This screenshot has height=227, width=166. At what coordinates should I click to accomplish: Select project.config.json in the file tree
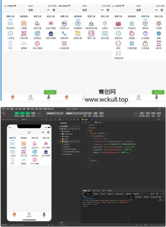(69, 149)
